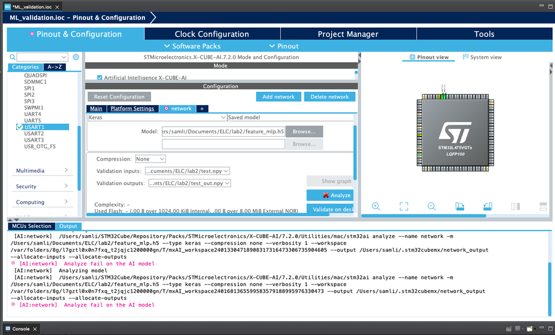
Task: Open the Tools tab
Action: (484, 34)
